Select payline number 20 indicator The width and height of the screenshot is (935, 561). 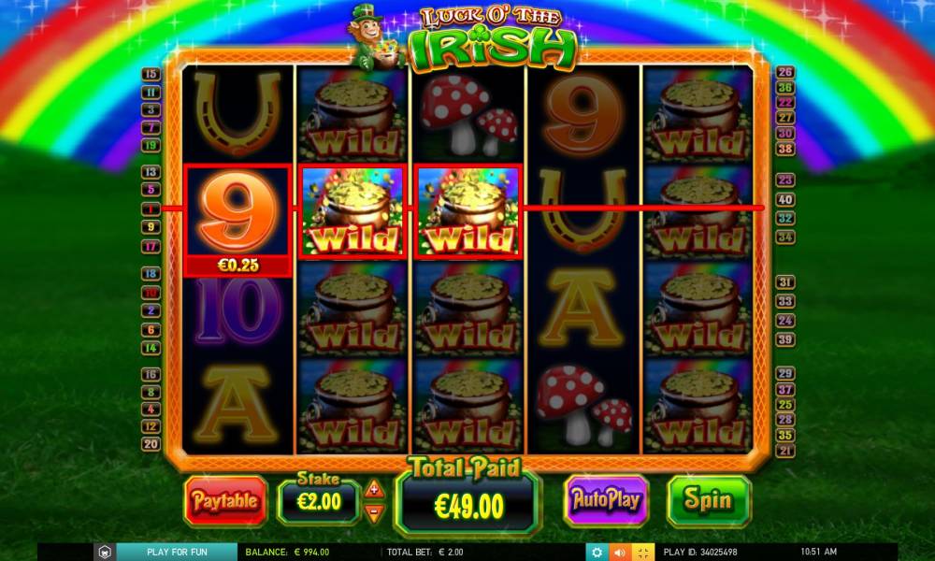[151, 443]
